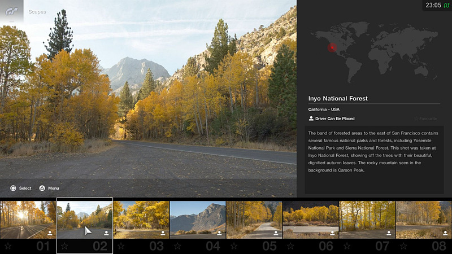Image resolution: width=452 pixels, height=254 pixels.
Task: Click driver placement icon on thumbnail 05
Action: [x=276, y=233]
